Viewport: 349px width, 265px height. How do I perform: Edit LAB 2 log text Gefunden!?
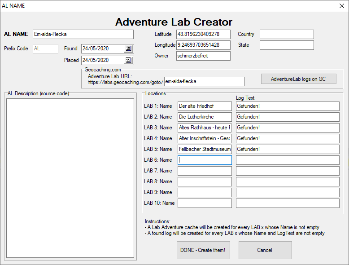click(x=288, y=117)
